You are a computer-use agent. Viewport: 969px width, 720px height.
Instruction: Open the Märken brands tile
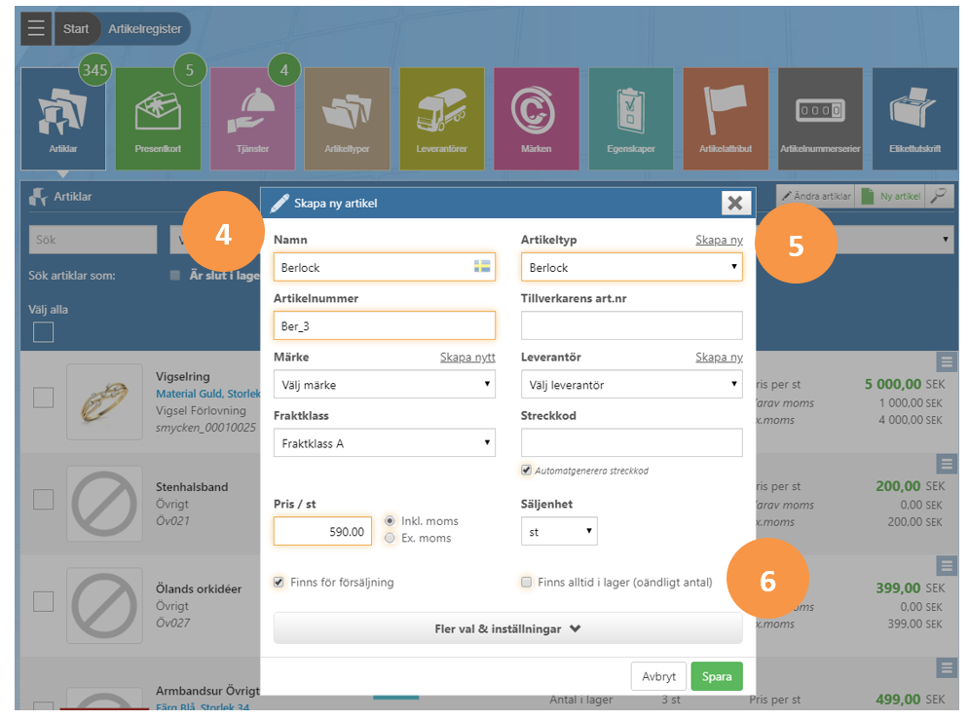click(x=537, y=119)
